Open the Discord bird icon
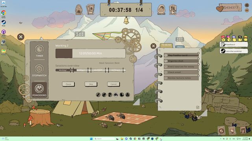Image resolution: width=252 pixels, height=141 pixels. (x=234, y=38)
